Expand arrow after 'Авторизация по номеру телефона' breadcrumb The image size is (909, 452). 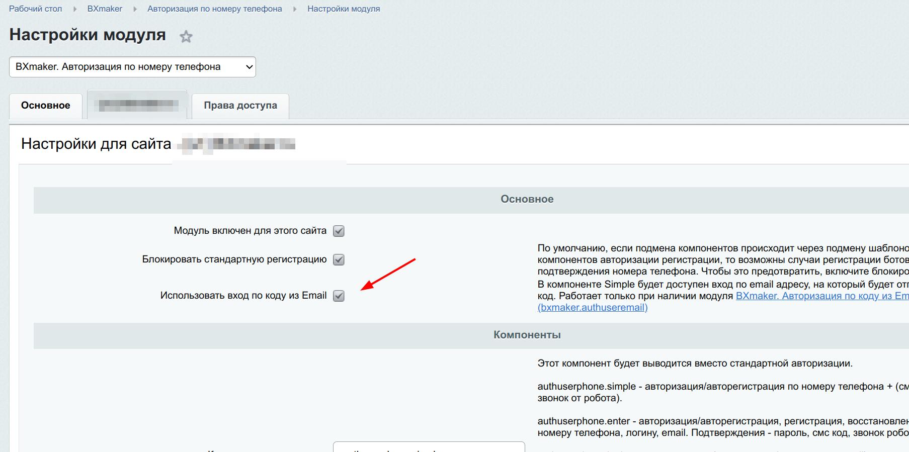pyautogui.click(x=295, y=9)
